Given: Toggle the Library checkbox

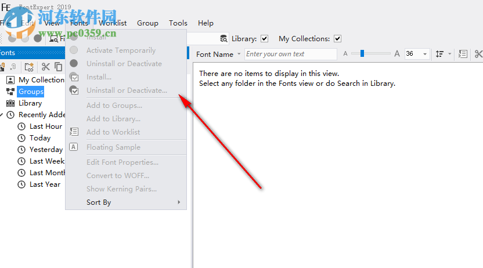Looking at the screenshot, I should click(265, 39).
